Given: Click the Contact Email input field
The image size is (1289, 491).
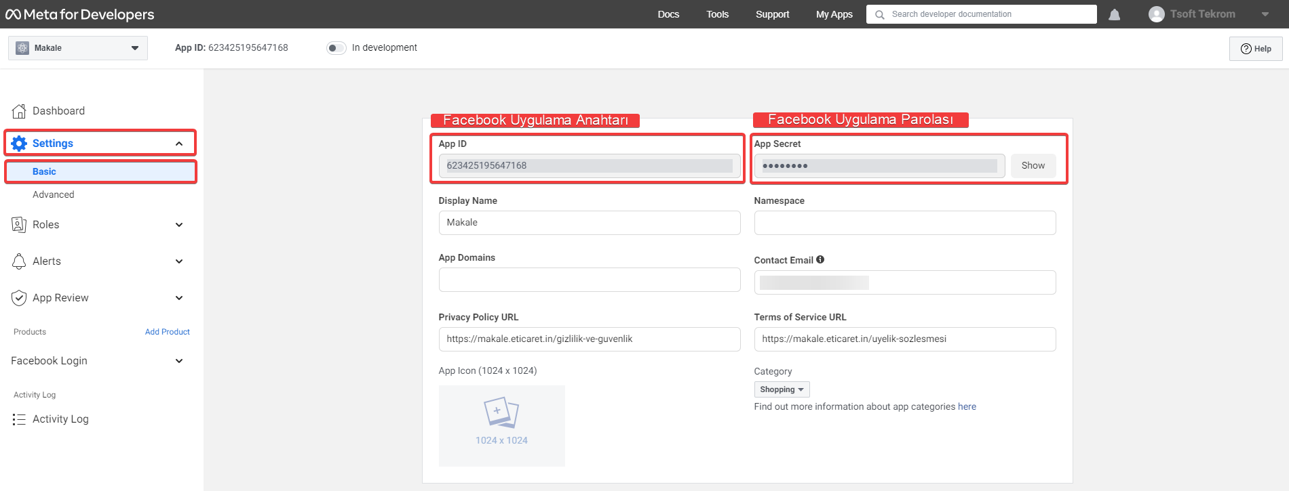Looking at the screenshot, I should tap(904, 282).
